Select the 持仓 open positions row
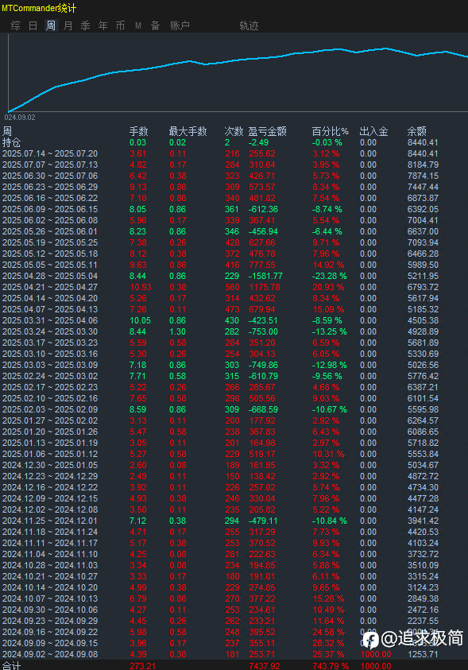The image size is (468, 670). [234, 142]
